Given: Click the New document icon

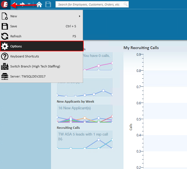Looking at the screenshot, I should (x=5, y=16).
